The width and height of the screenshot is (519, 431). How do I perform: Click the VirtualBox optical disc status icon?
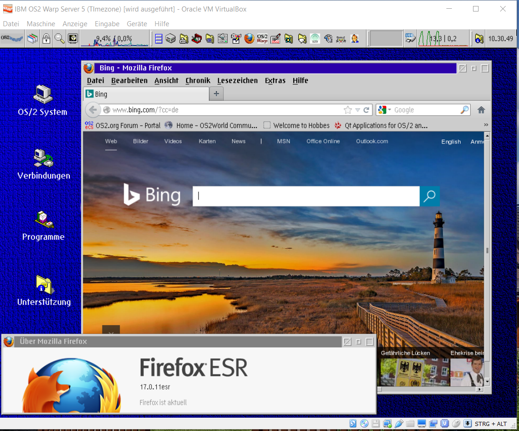364,424
